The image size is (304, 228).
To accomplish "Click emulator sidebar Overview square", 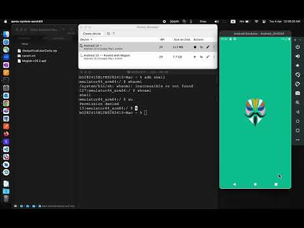I will click(x=298, y=130).
